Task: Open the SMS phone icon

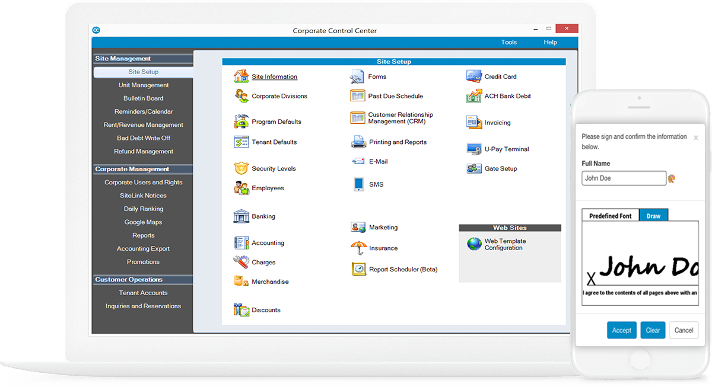Action: tap(358, 184)
